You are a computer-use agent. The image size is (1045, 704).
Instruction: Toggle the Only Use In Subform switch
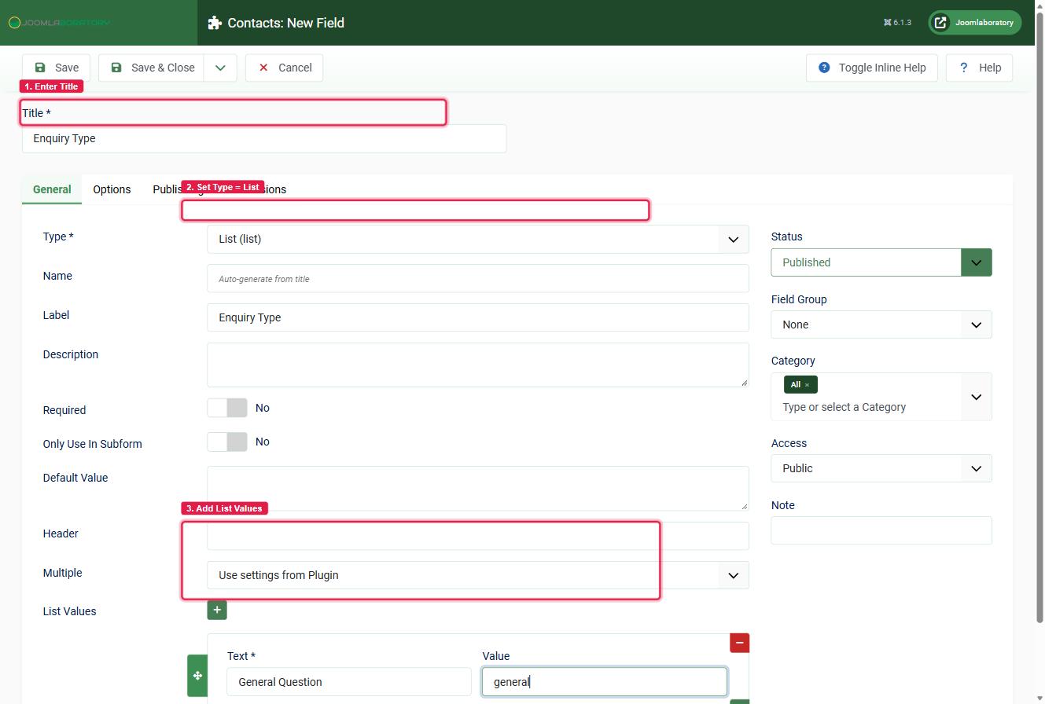click(227, 442)
